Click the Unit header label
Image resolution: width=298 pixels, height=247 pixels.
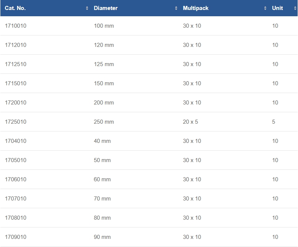(277, 8)
